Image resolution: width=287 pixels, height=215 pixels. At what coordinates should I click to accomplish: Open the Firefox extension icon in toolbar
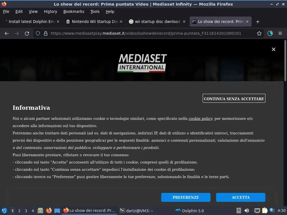click(270, 34)
